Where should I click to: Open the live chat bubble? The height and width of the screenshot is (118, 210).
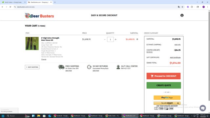pyautogui.click(x=203, y=108)
